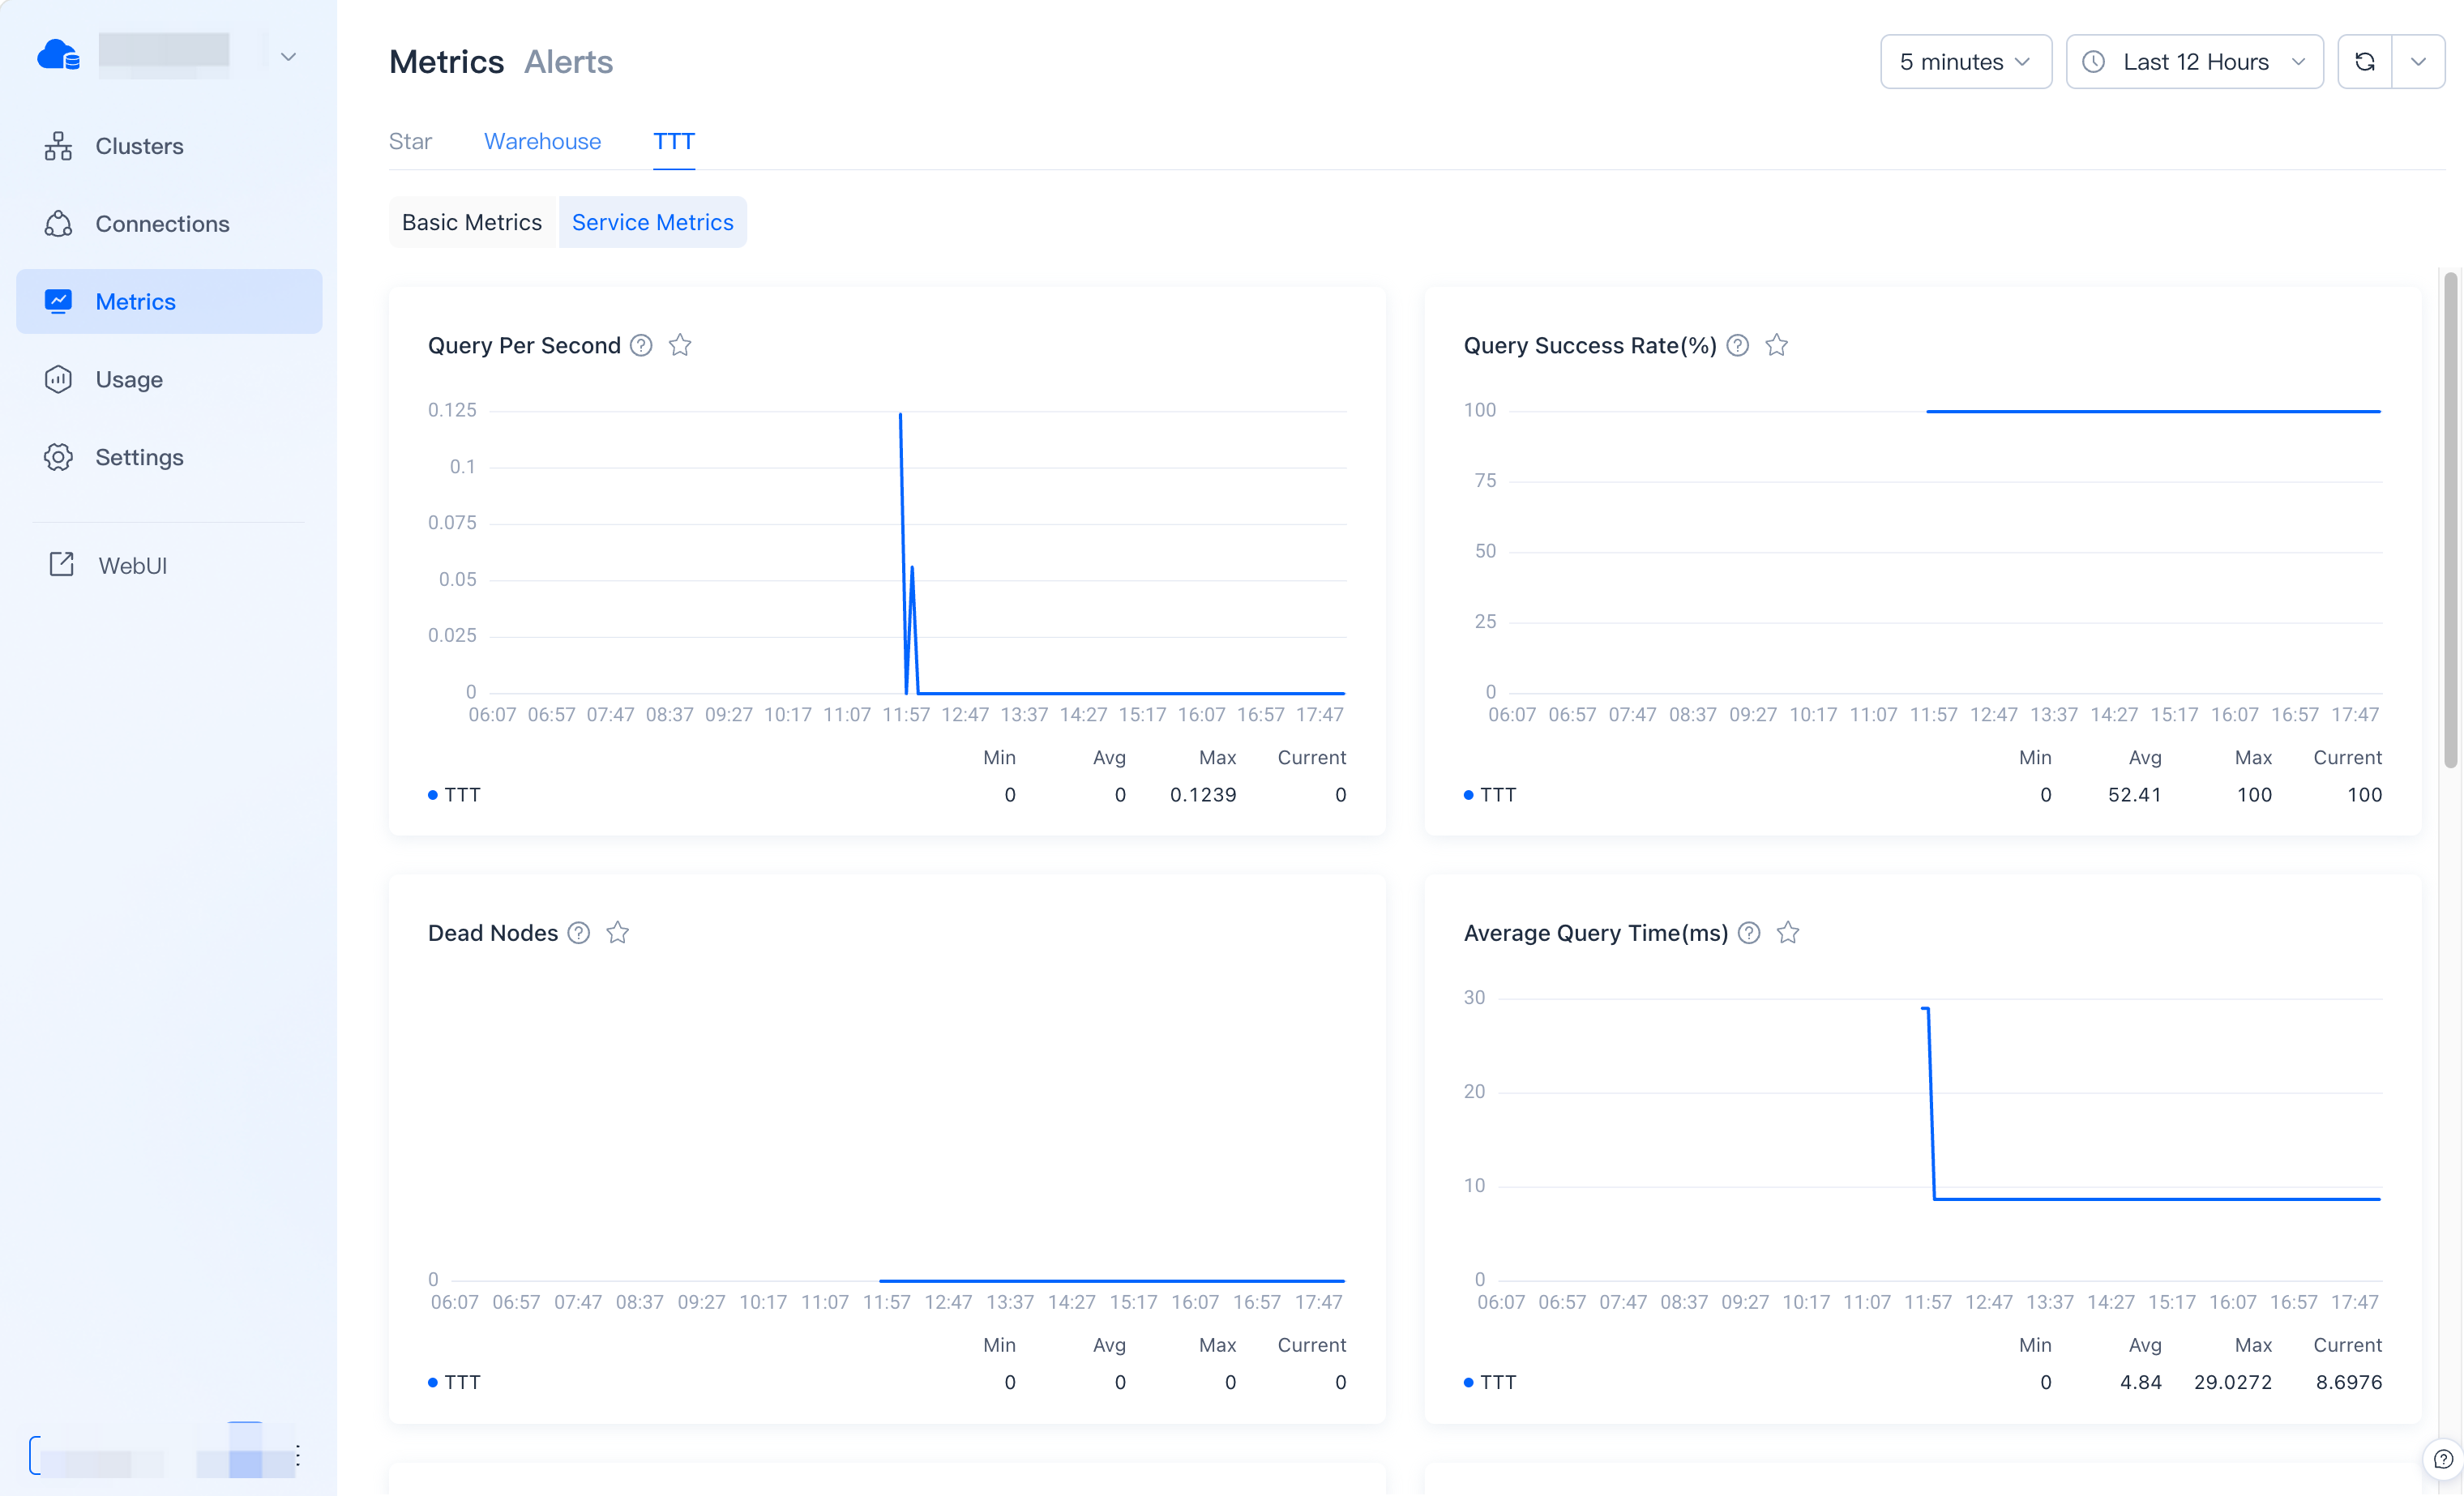Open the Query Per Second help tooltip

(641, 345)
